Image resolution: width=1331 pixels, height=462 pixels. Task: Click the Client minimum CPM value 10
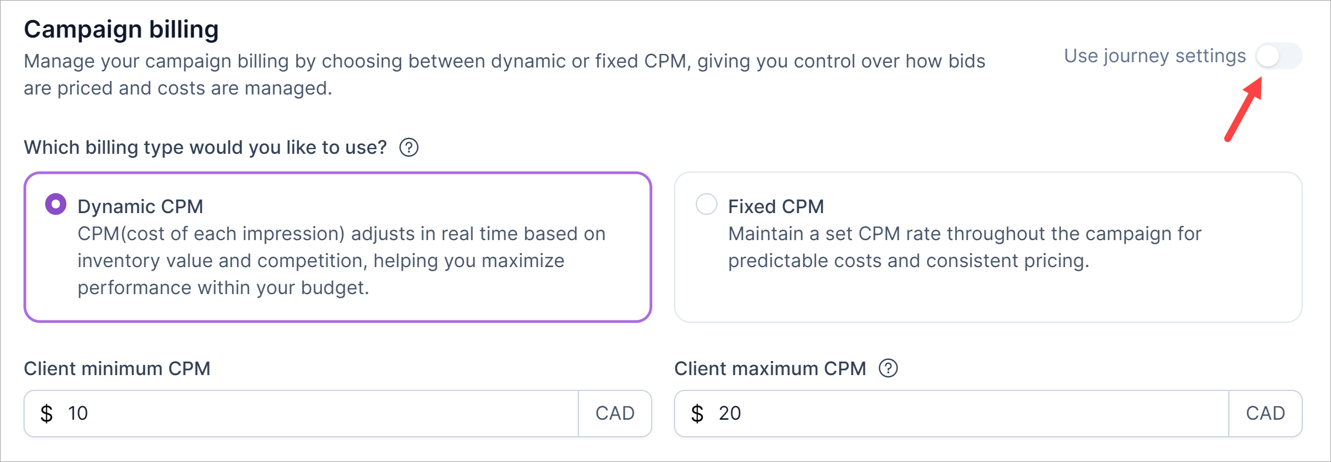pyautogui.click(x=78, y=413)
